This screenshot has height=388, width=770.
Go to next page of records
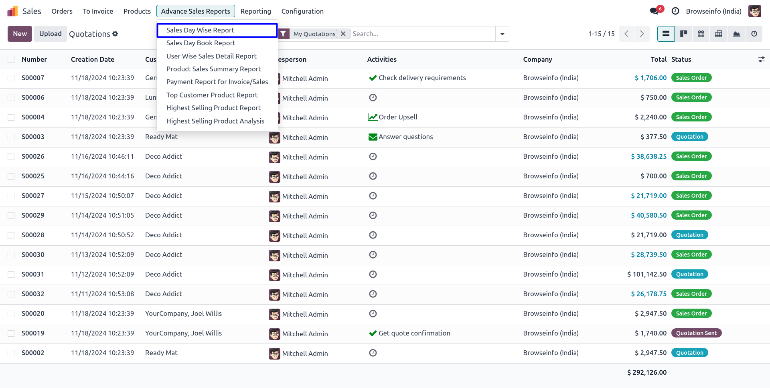tap(642, 34)
